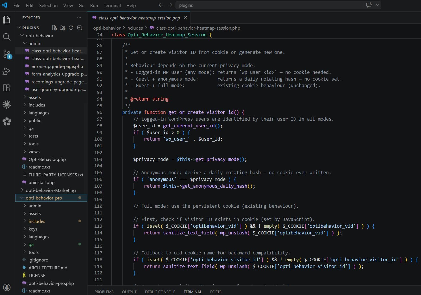Viewport: 421px width, 295px height.
Task: Open opti-behavior-pro.php file
Action: 51,283
